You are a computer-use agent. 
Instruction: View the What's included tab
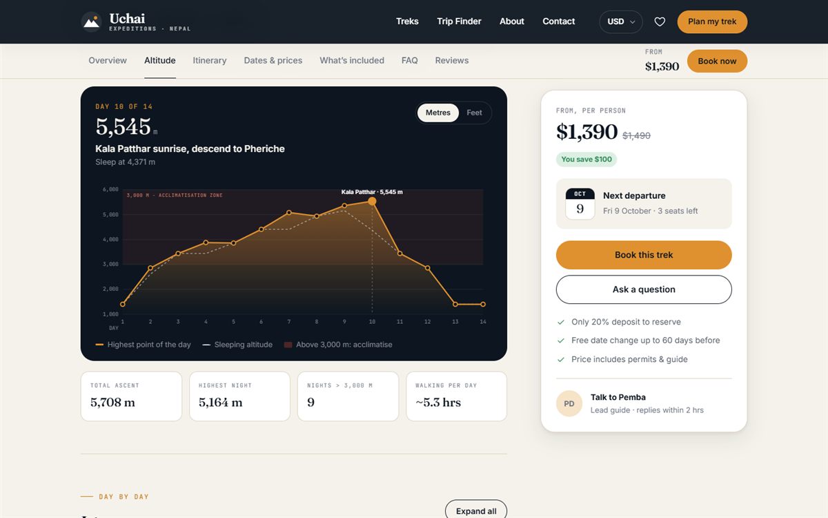point(352,61)
